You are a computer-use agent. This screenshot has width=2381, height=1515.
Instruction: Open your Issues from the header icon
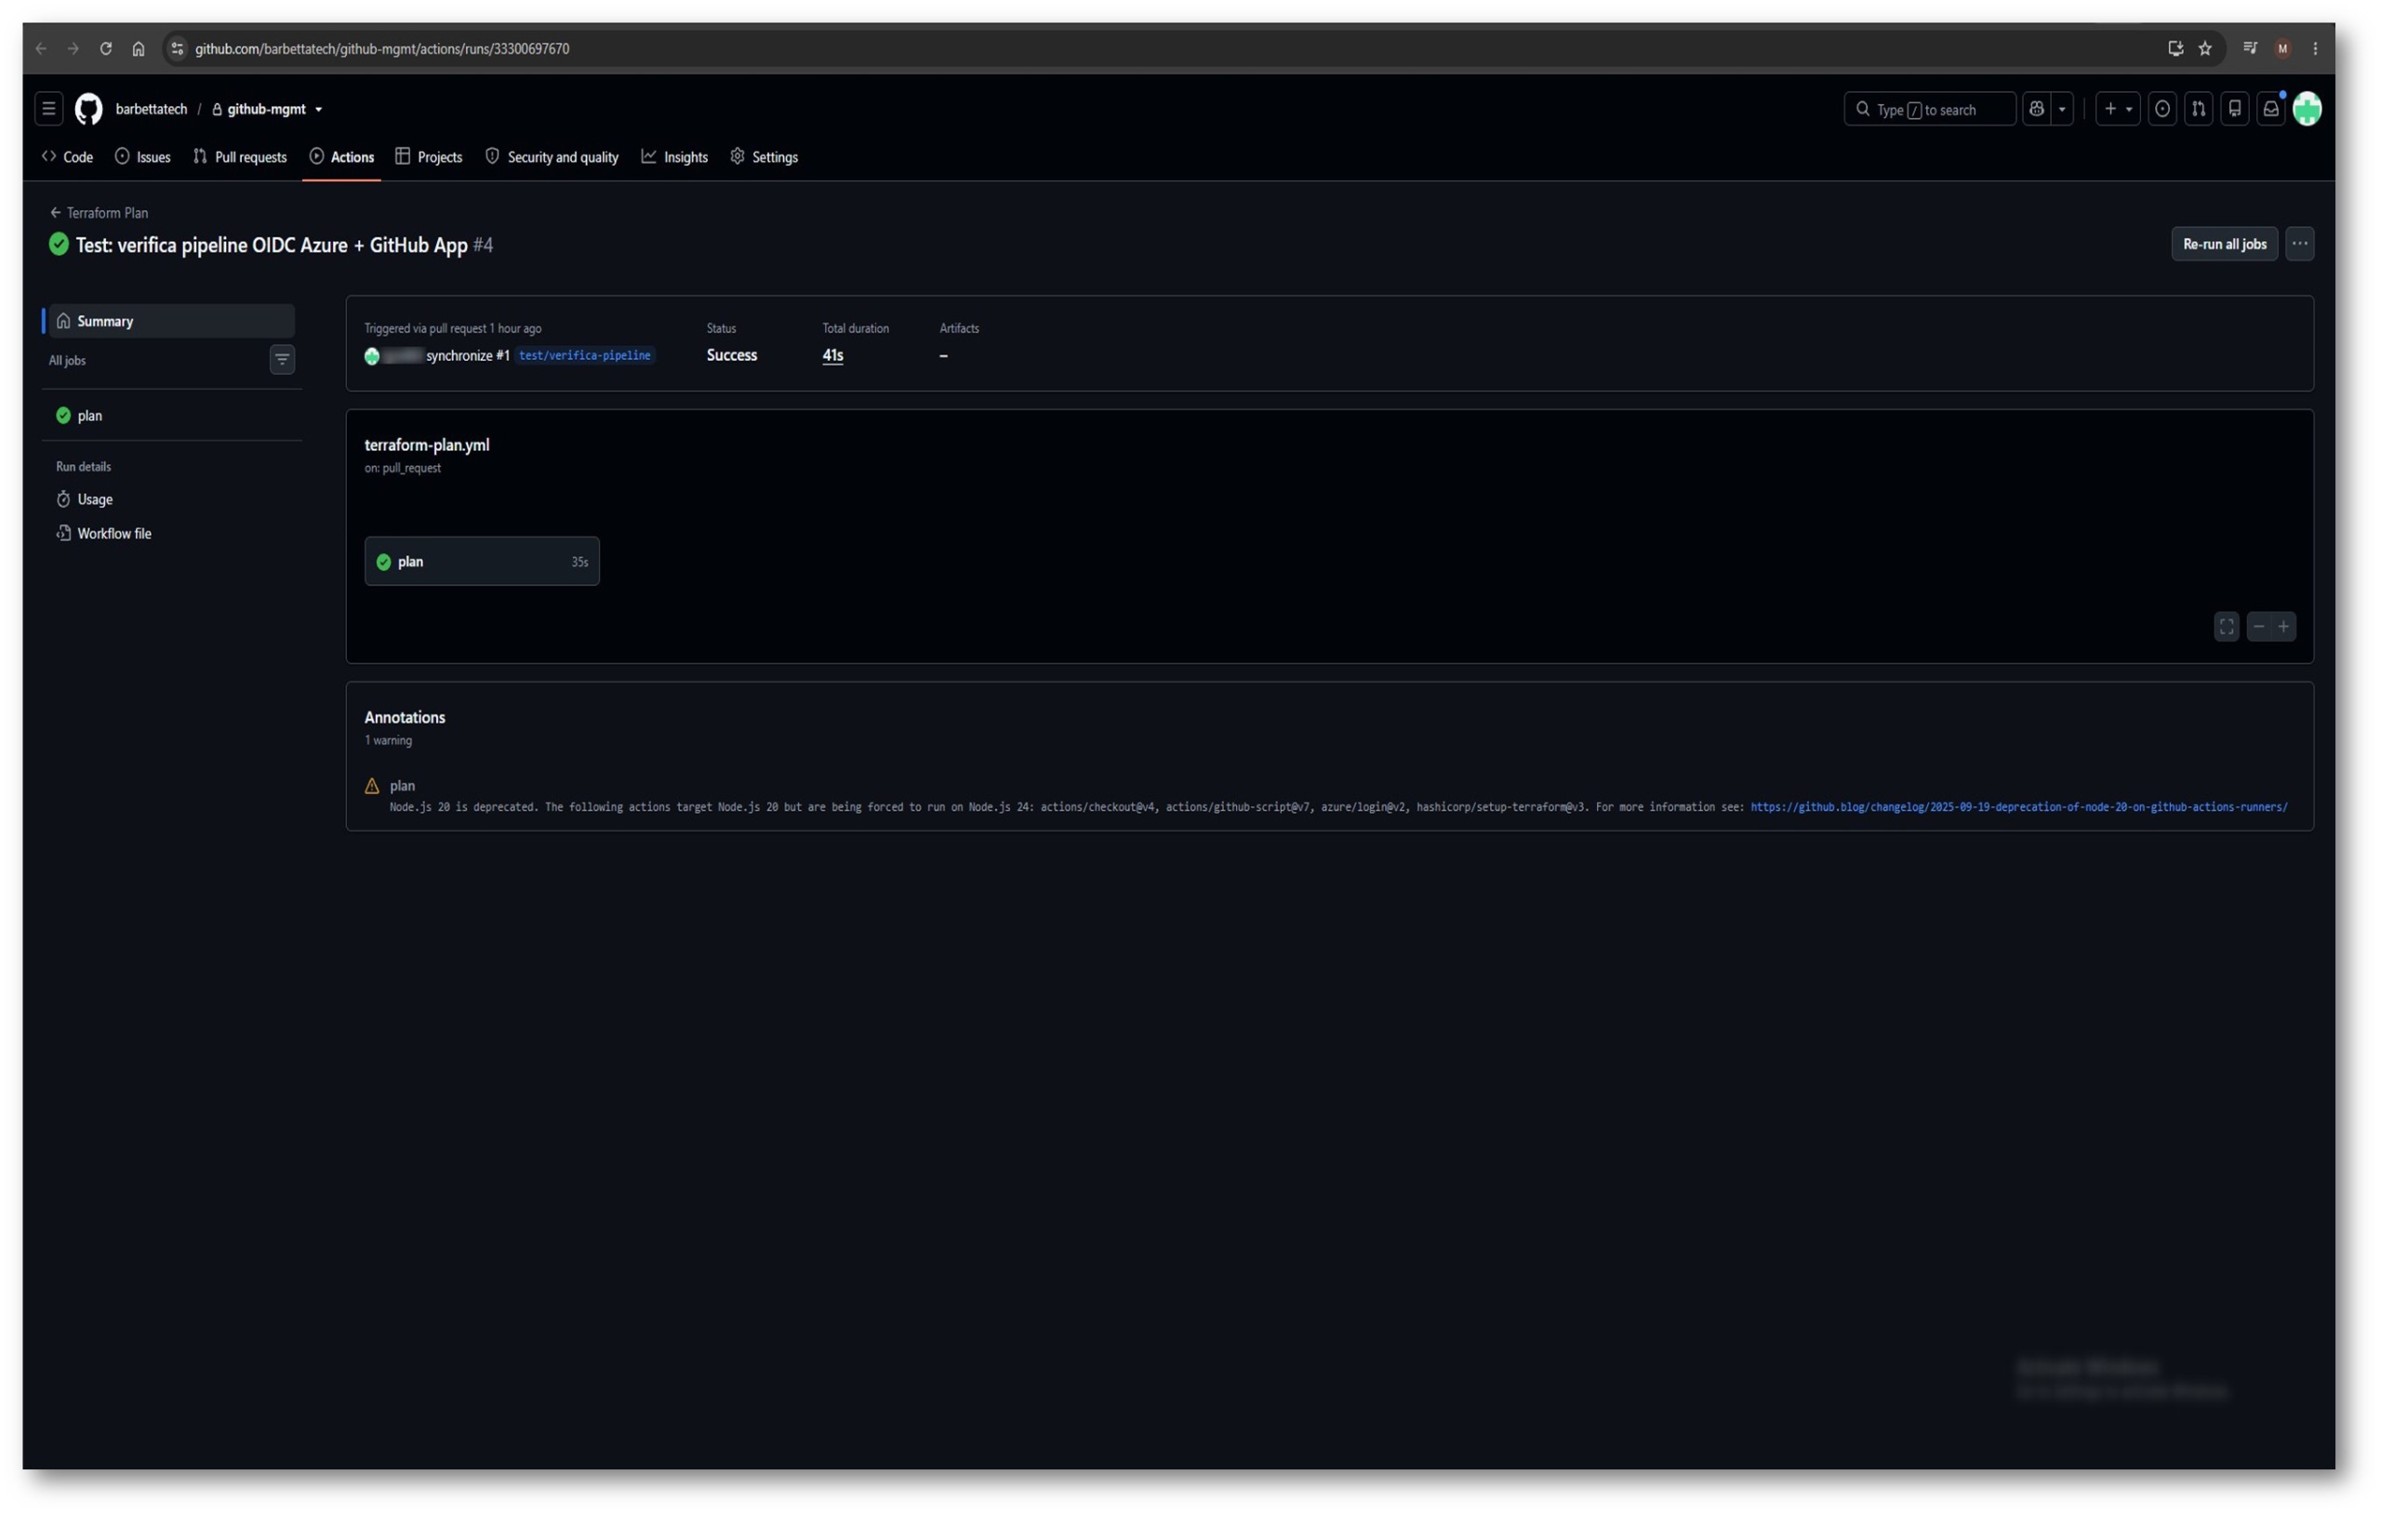click(2162, 109)
